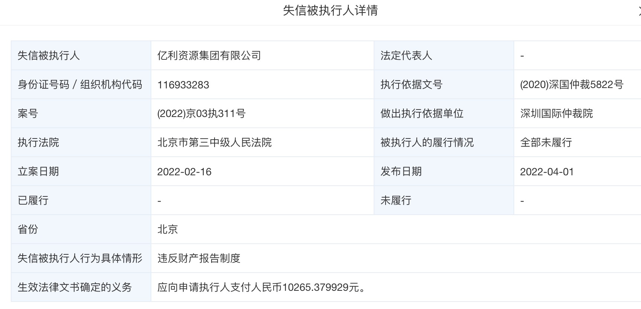
Task: Click the 法定代表人 label cell
Action: 406,56
